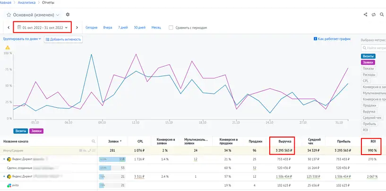Click magnifier icon in Название канала header
This screenshot has width=386, height=191.
[94, 141]
